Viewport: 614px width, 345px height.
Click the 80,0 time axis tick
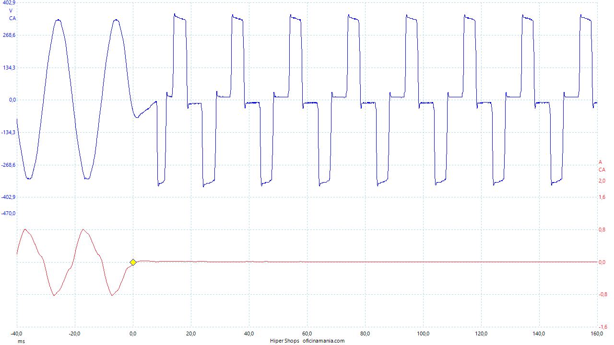365,333
